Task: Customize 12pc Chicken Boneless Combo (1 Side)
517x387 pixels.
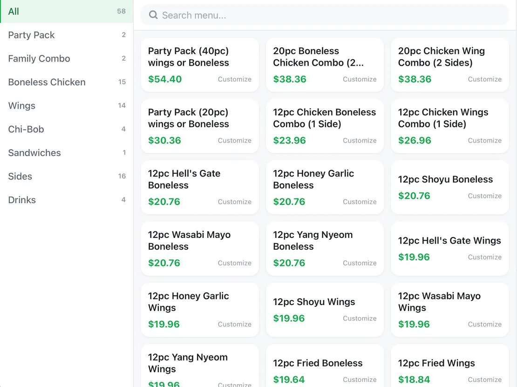Action: pyautogui.click(x=360, y=141)
